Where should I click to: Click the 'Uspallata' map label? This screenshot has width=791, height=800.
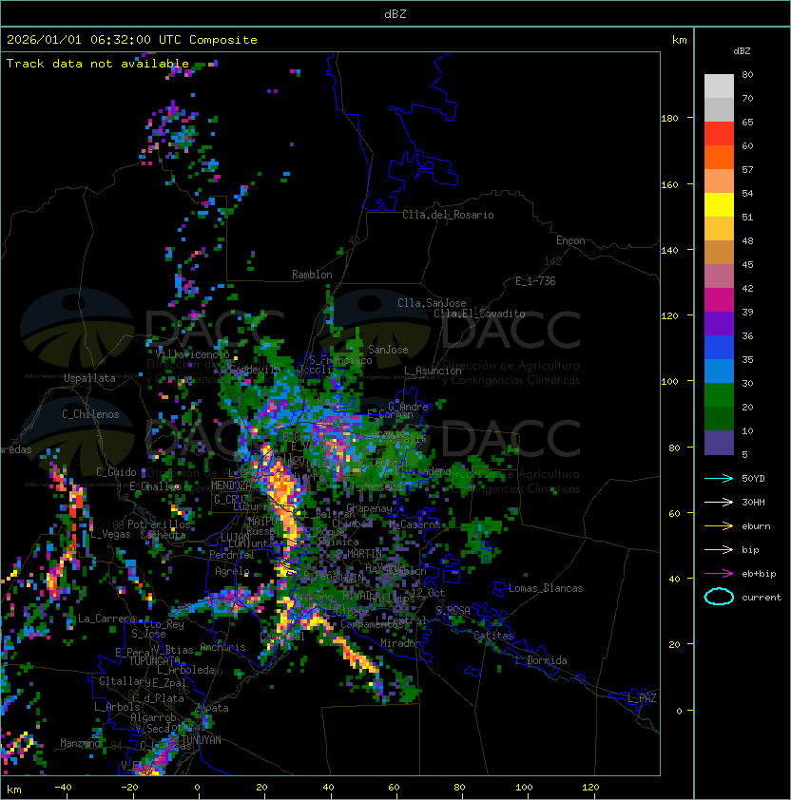89,378
